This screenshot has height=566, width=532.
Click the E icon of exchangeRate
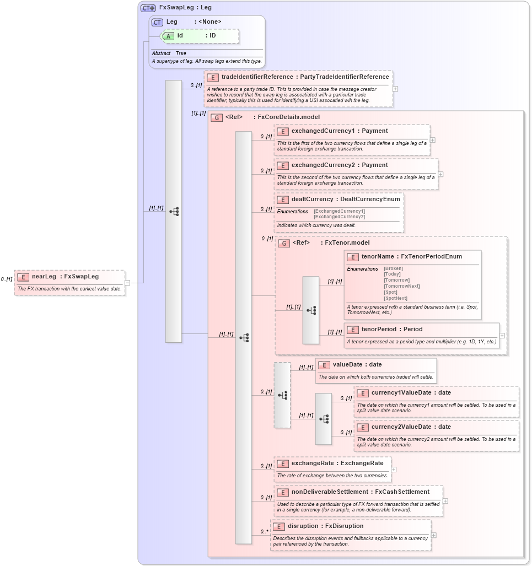pyautogui.click(x=283, y=464)
